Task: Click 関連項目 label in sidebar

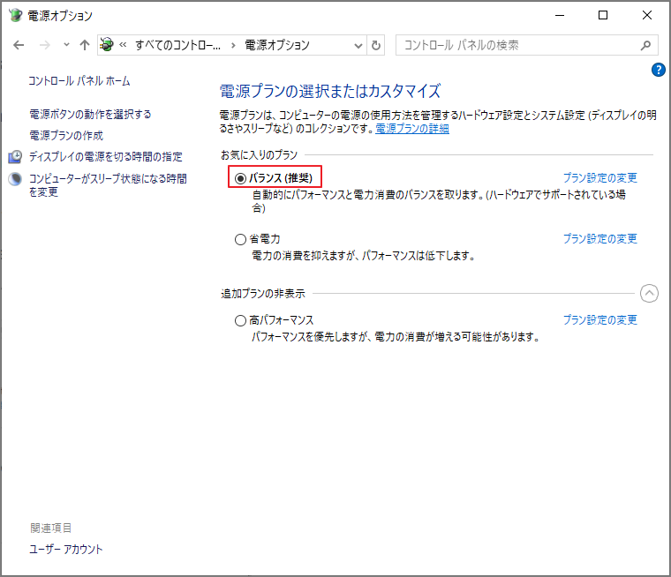Action: [x=51, y=528]
